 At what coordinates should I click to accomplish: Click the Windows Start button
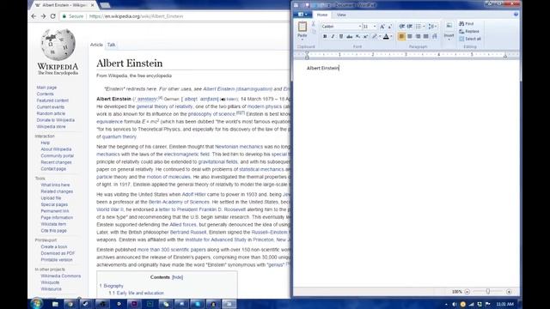(36, 303)
